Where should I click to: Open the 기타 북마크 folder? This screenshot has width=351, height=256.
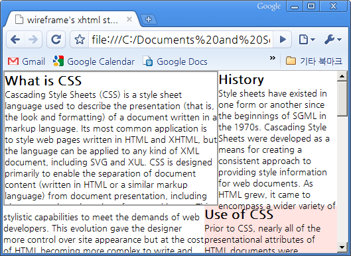coord(314,61)
